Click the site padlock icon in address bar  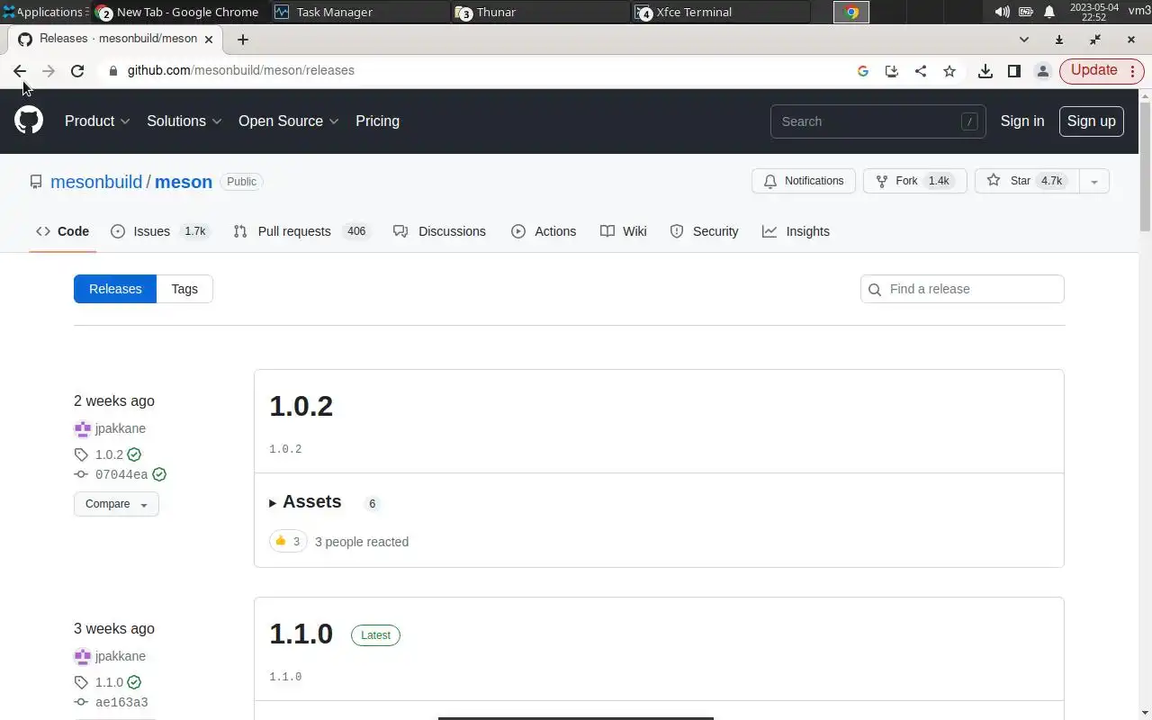113,70
